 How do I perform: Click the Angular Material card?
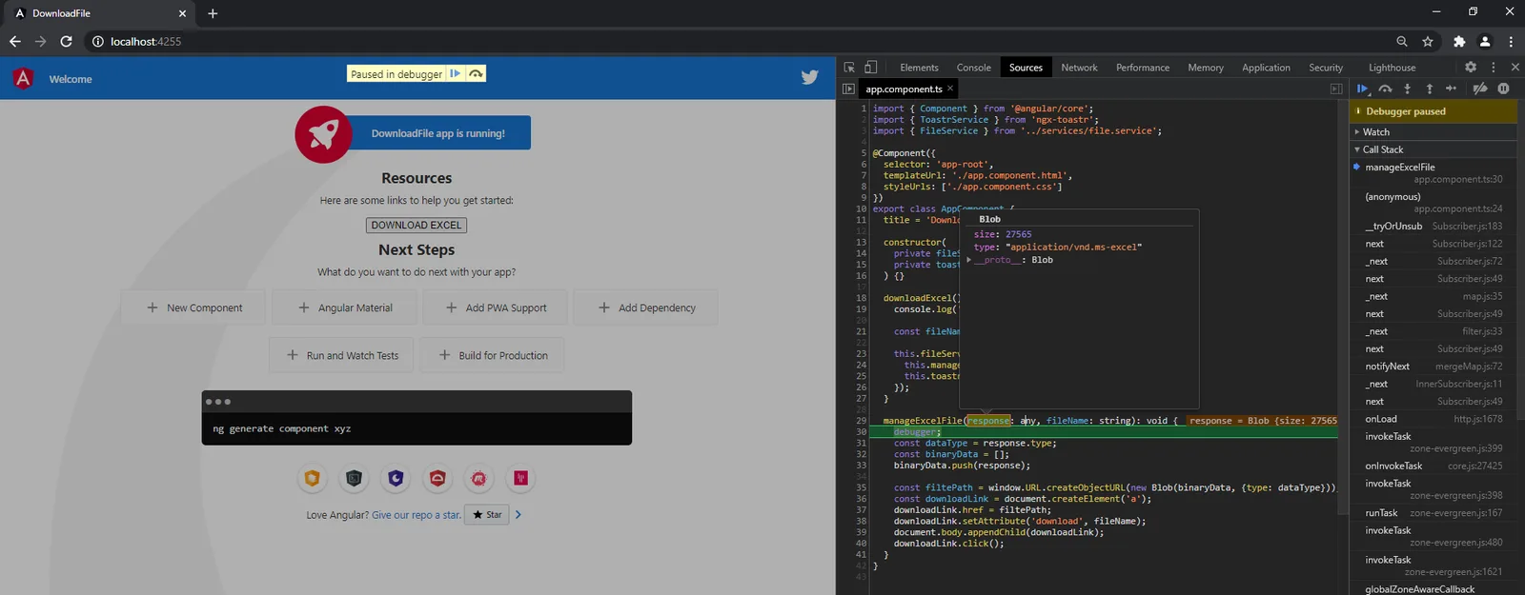click(x=344, y=307)
